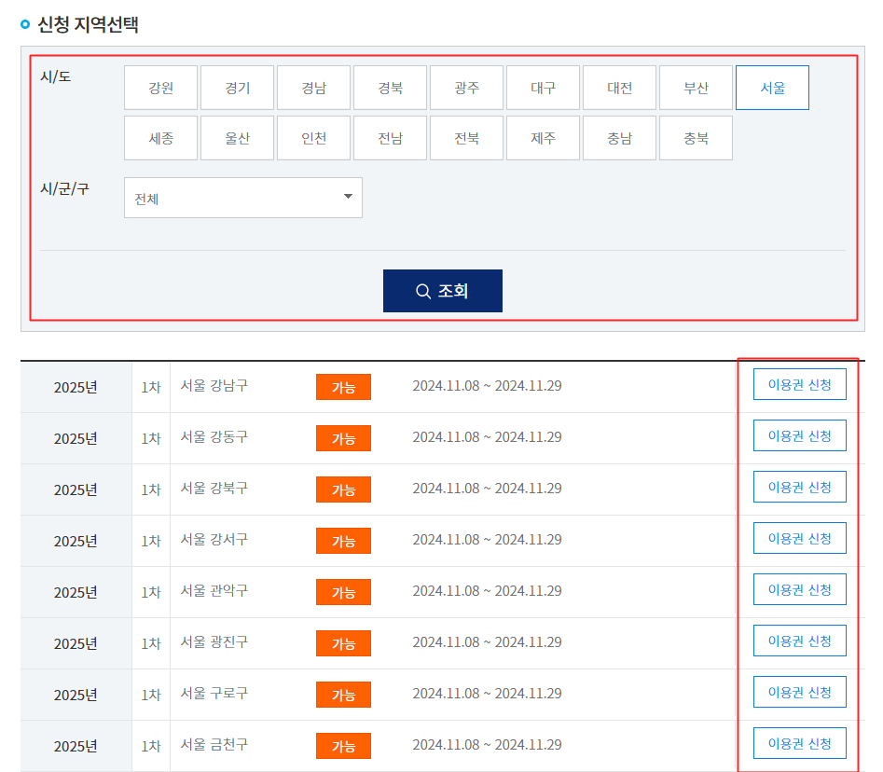The height and width of the screenshot is (772, 883).
Task: Click the orange 가능 badge for 서울 강동구
Action: 341,435
